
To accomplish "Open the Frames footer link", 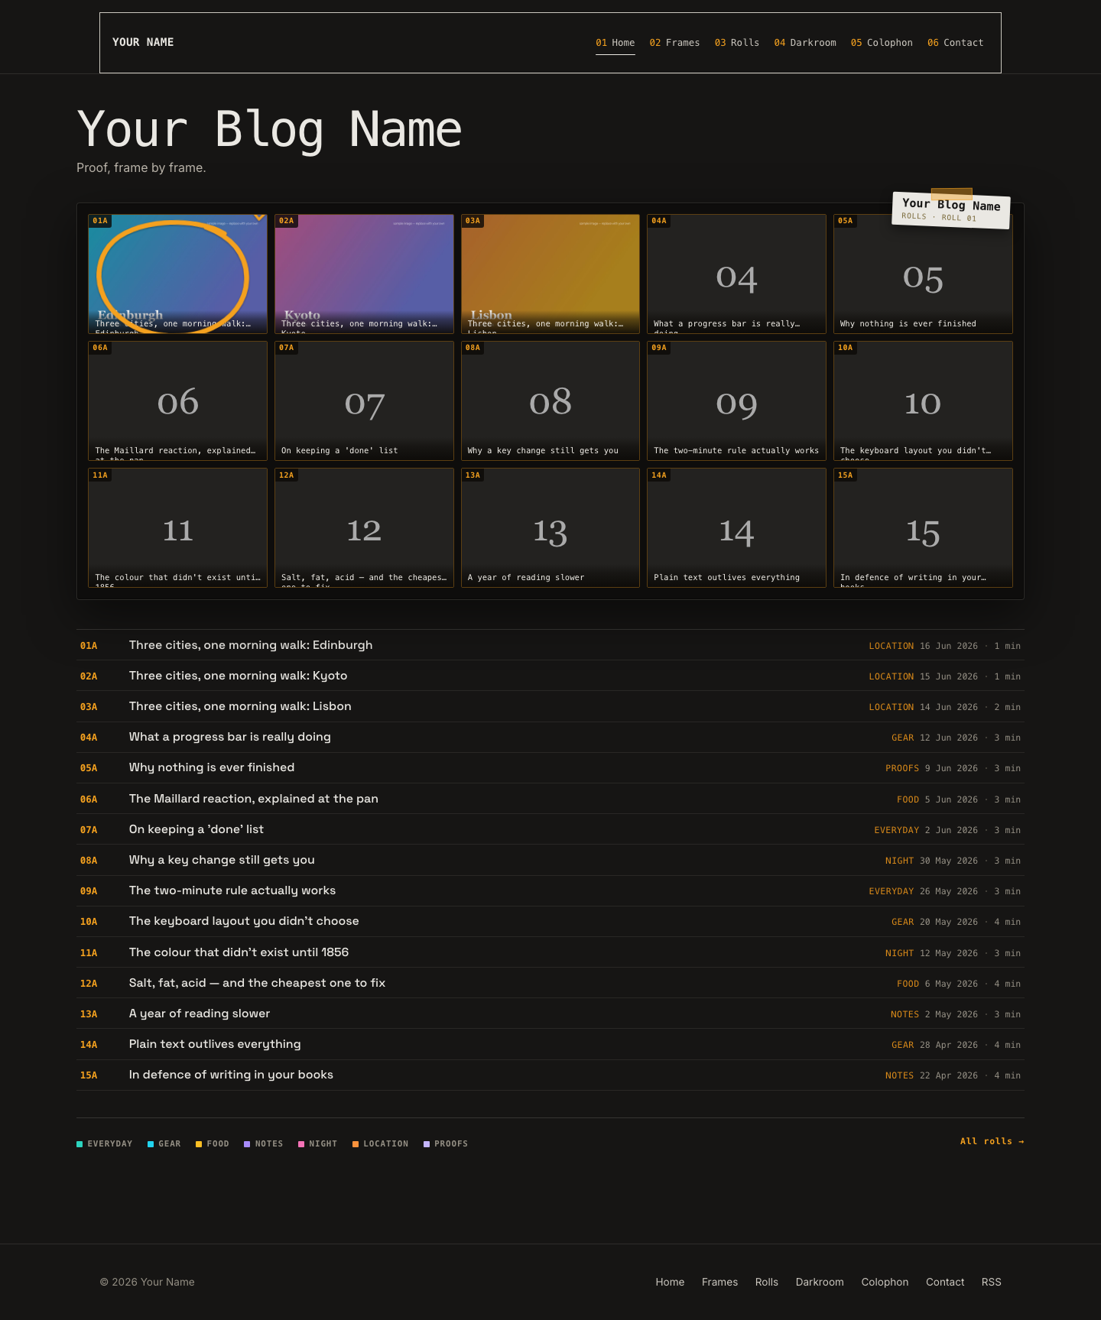I will (720, 1282).
